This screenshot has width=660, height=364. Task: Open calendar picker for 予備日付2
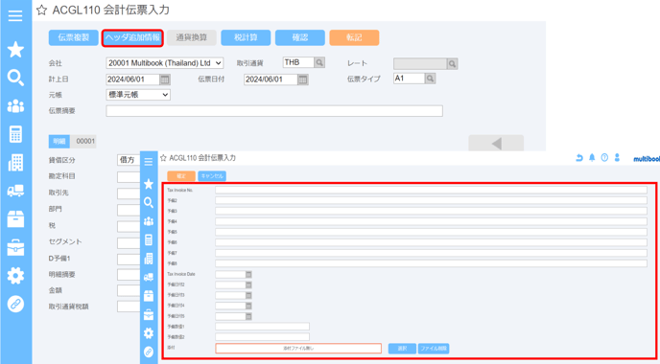pyautogui.click(x=248, y=285)
